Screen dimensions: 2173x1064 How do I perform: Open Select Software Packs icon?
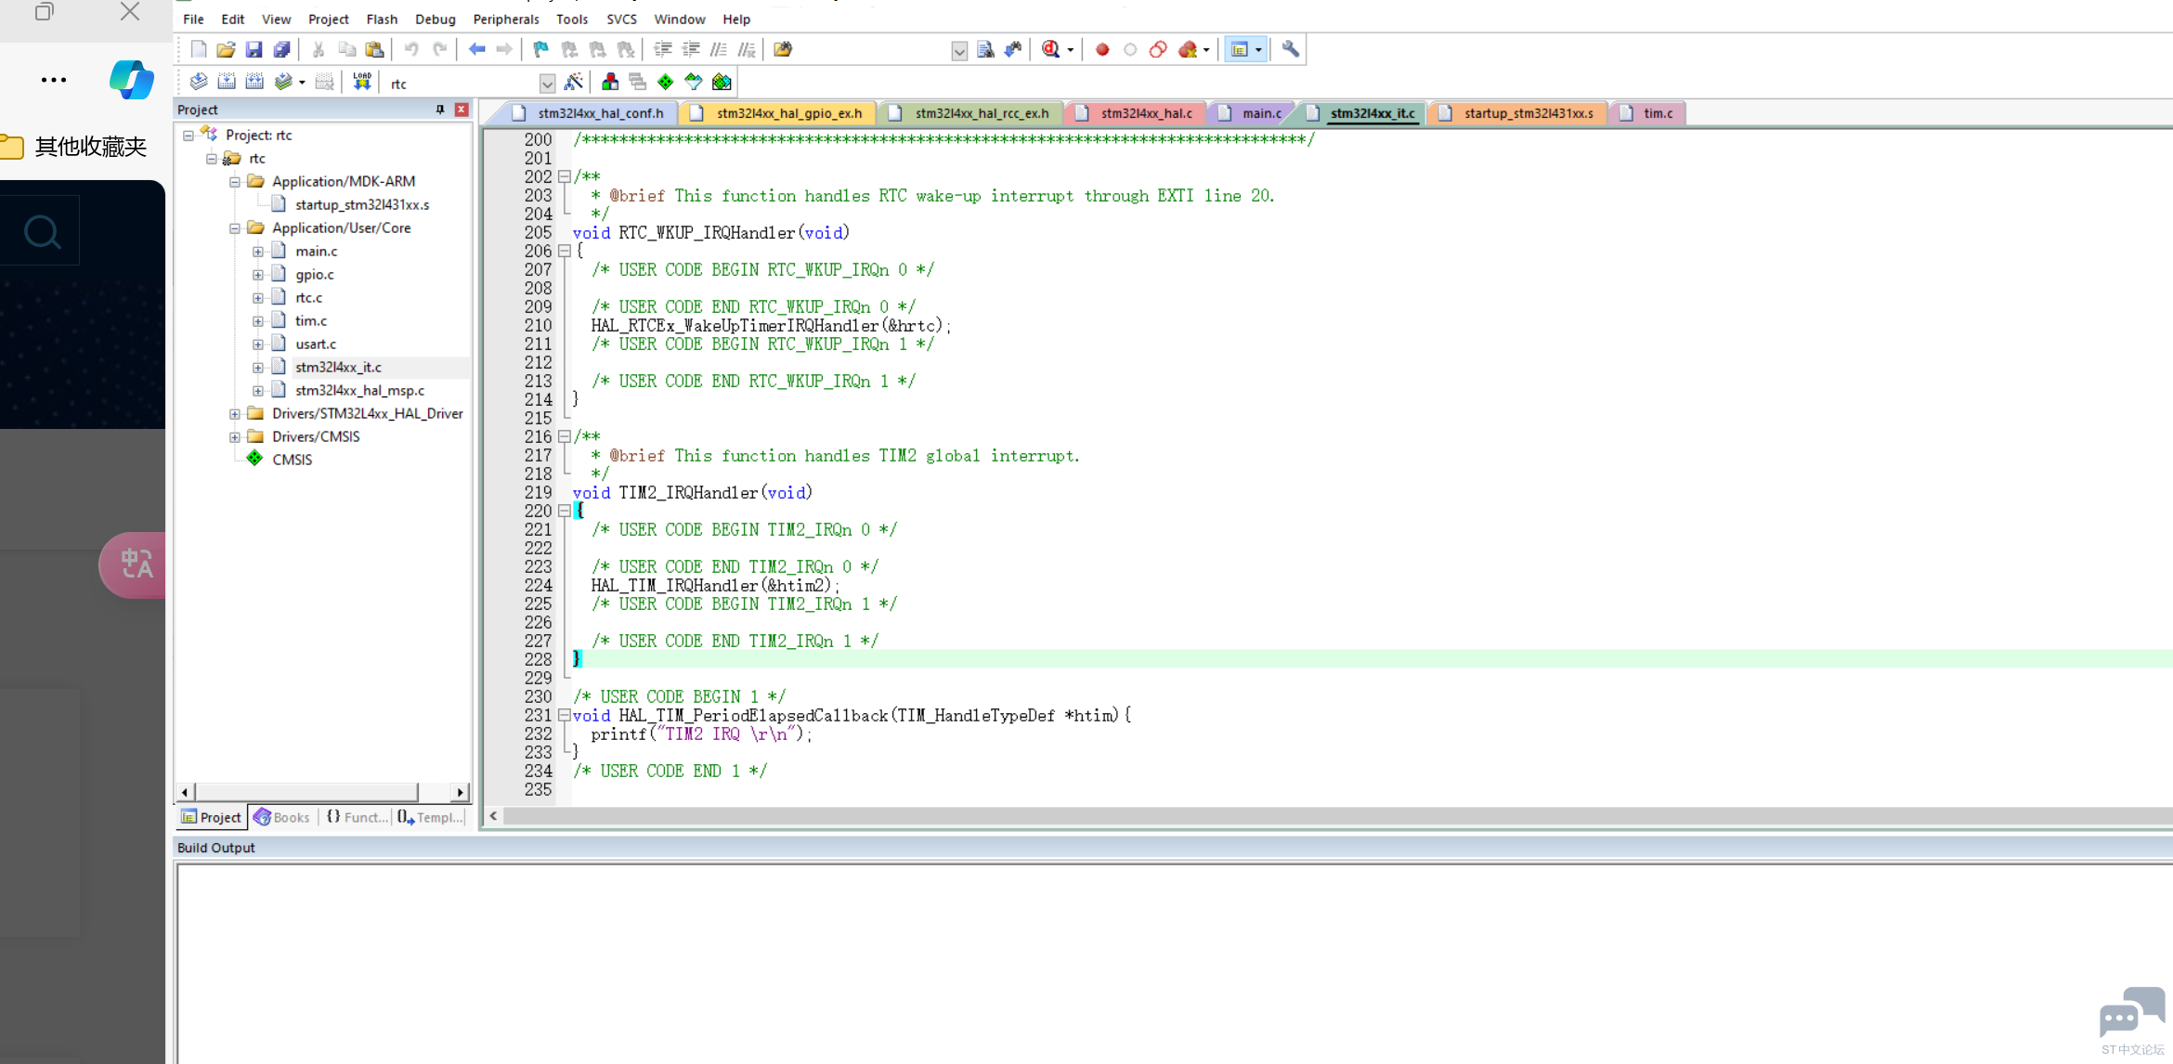click(694, 82)
